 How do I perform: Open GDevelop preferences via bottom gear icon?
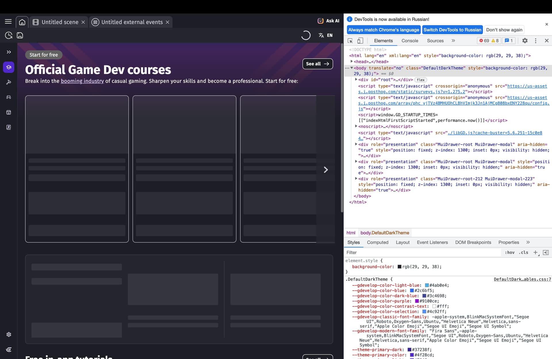(8, 335)
